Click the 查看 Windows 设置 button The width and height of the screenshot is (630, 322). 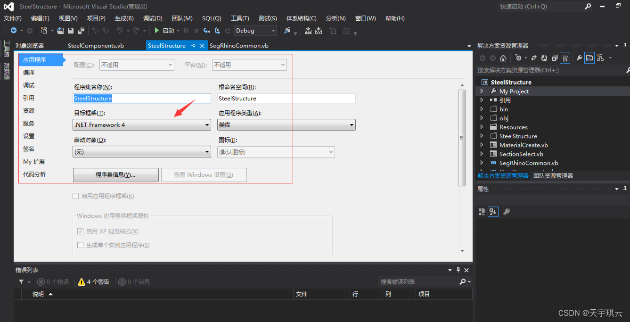204,175
